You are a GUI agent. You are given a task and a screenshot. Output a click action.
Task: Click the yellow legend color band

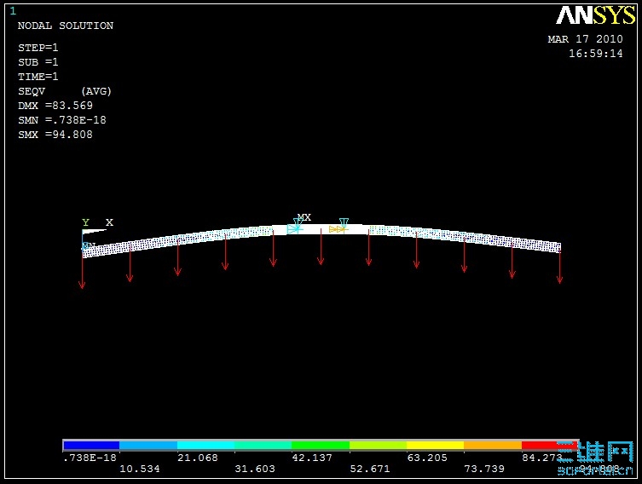coord(435,445)
